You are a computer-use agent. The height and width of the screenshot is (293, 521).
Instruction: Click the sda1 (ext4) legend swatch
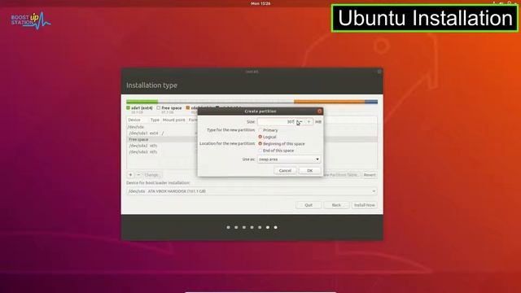pyautogui.click(x=129, y=108)
